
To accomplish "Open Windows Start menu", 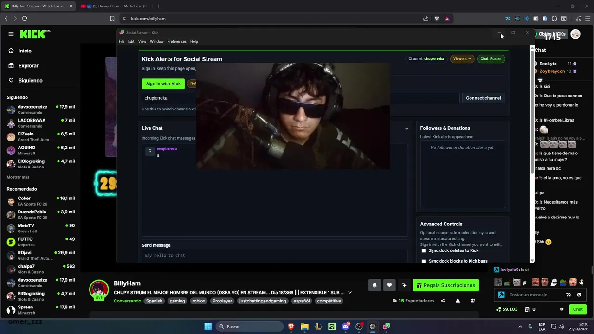I will pos(208,327).
